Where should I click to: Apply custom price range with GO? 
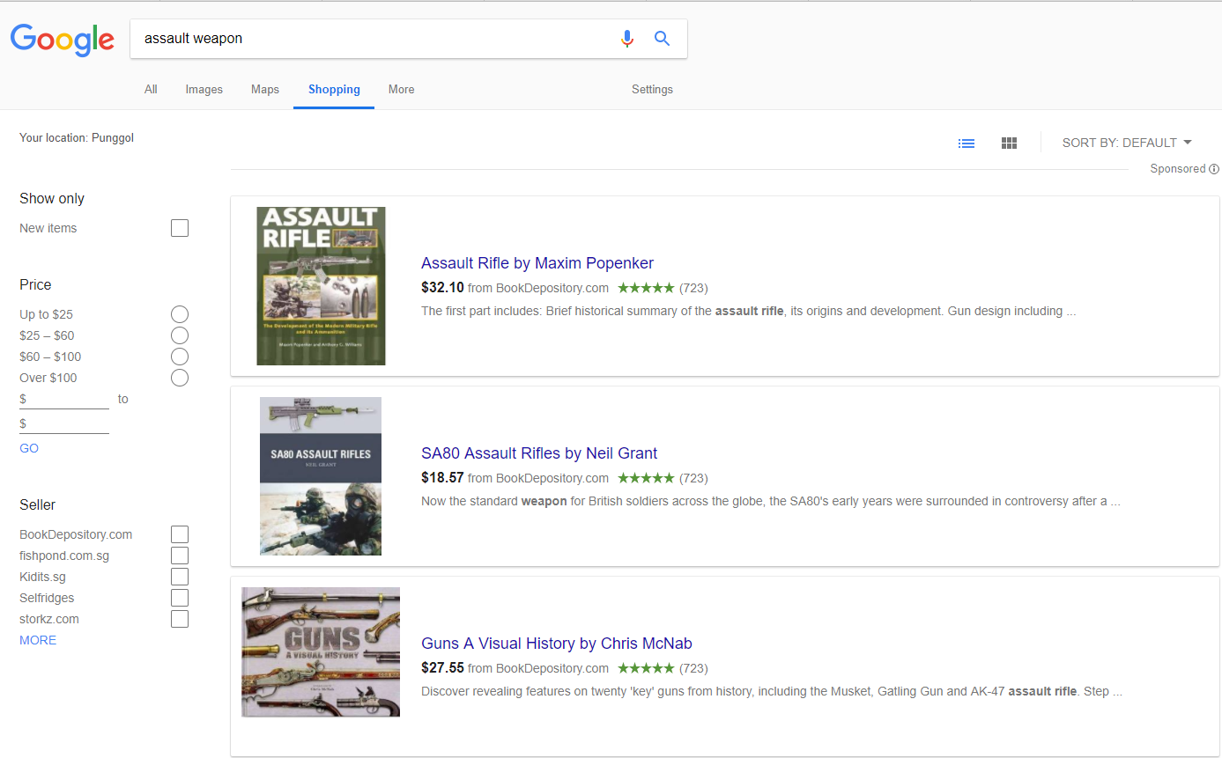tap(29, 448)
